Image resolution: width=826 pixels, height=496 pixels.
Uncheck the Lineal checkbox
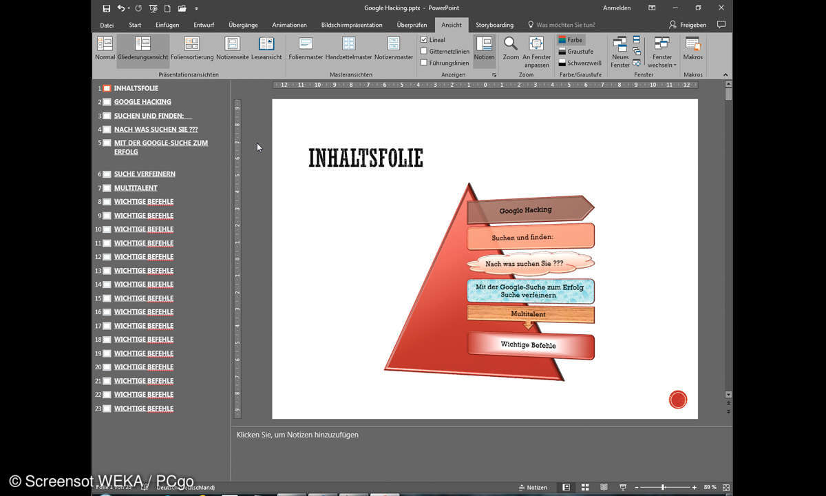pyautogui.click(x=424, y=40)
